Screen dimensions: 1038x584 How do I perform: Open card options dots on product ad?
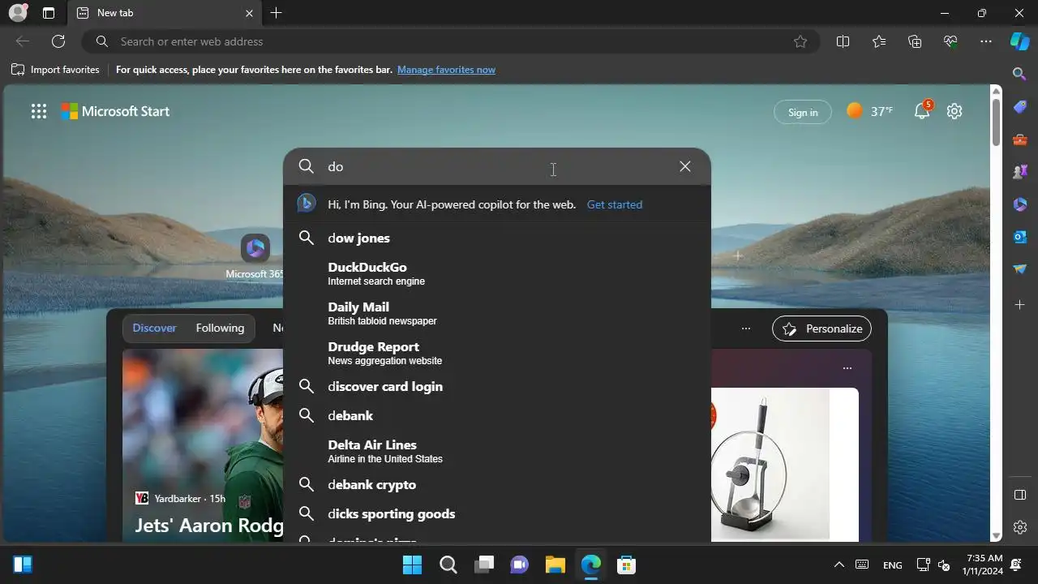tap(847, 368)
